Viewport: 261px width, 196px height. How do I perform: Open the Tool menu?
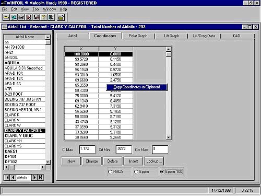(x=35, y=9)
